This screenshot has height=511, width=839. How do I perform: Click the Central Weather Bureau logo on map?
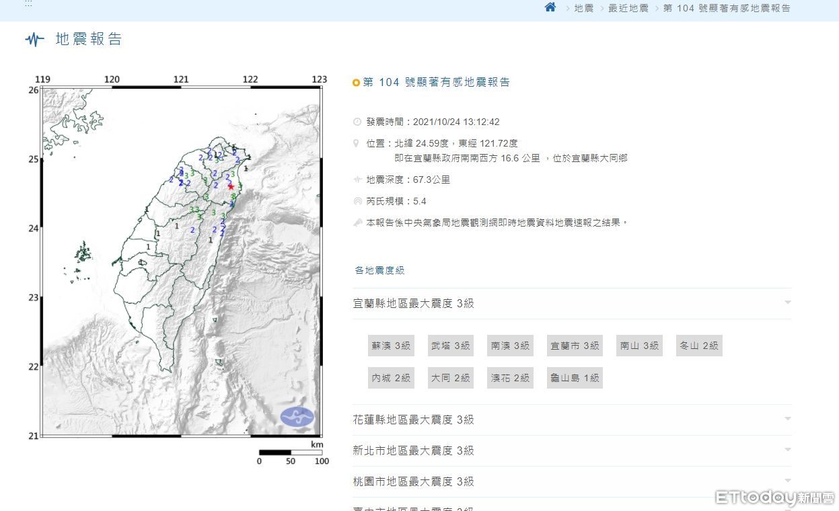(x=297, y=417)
